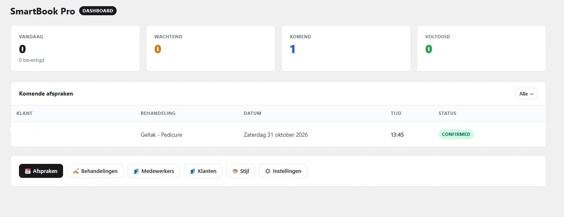This screenshot has height=217, width=564.
Task: Click the DASHBOARD badge
Action: coord(98,11)
